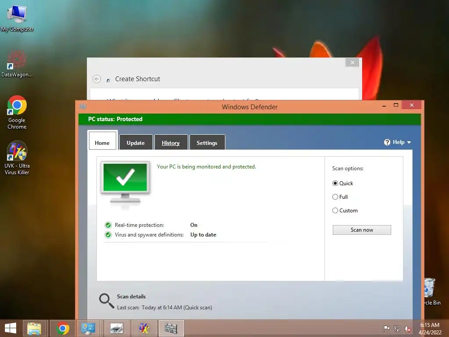Open Action Center flag in system tray
449x337 pixels.
coord(386,328)
